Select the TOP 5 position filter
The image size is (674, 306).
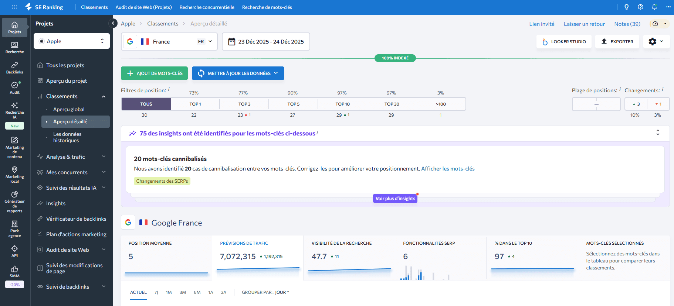[294, 104]
